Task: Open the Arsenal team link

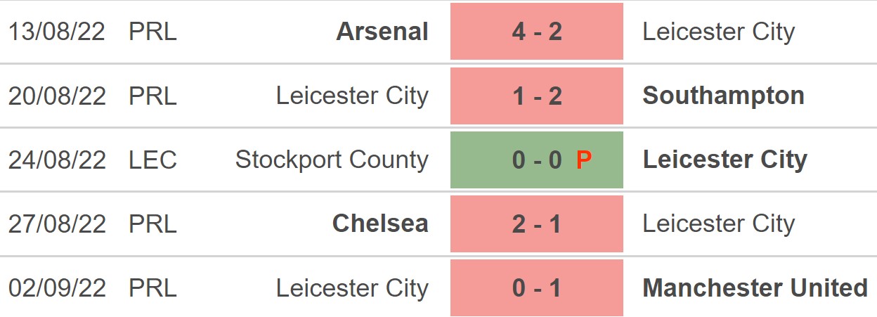Action: (382, 32)
